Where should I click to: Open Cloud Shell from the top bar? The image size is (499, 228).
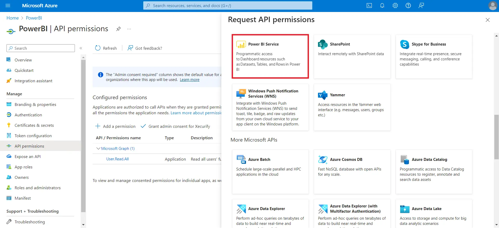[x=369, y=5]
